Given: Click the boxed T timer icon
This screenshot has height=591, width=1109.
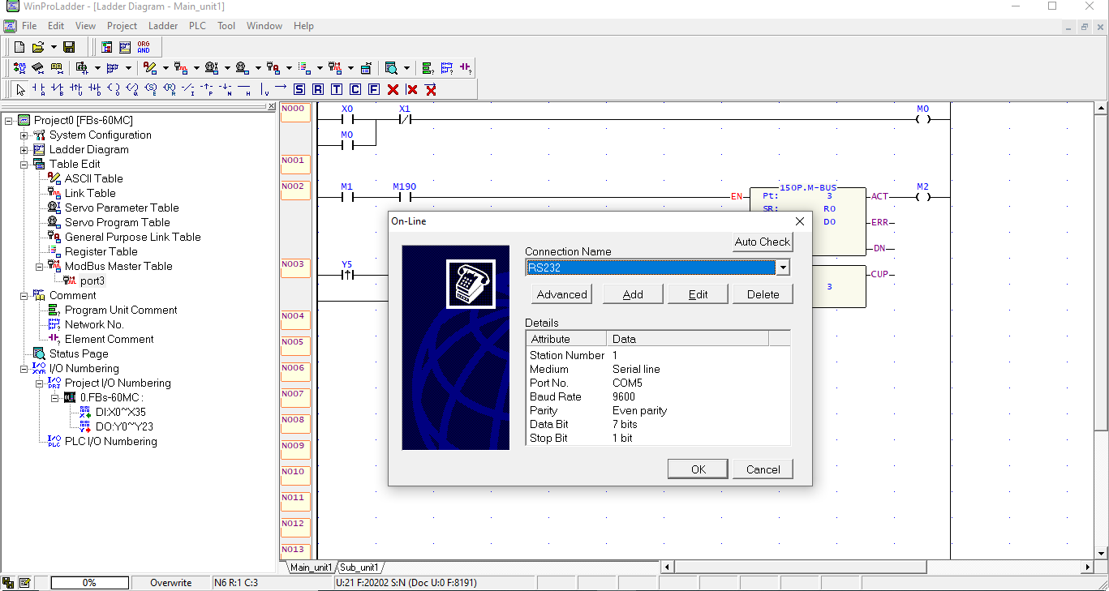Looking at the screenshot, I should click(x=337, y=89).
